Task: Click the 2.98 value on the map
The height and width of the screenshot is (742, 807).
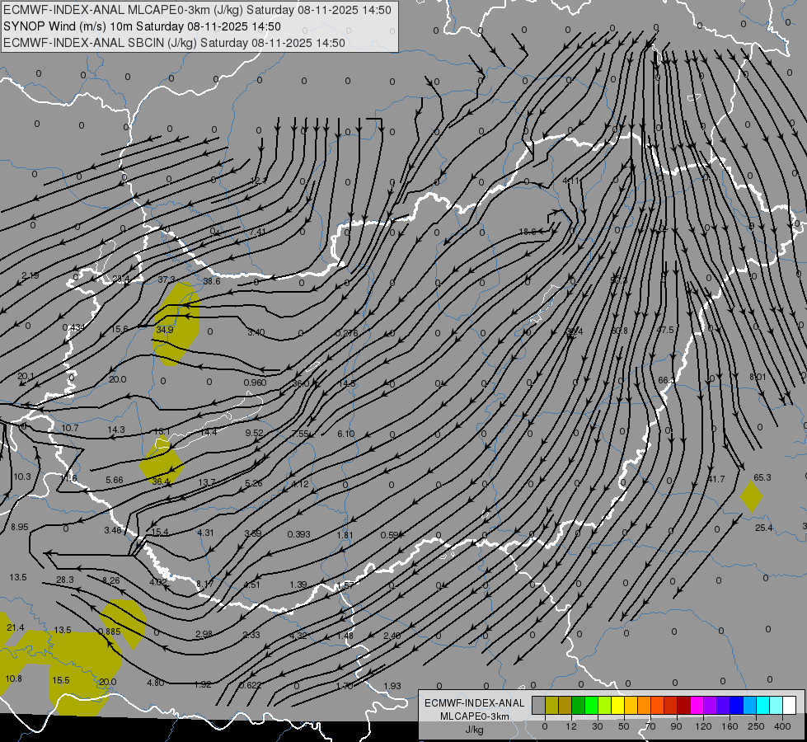Action: tap(204, 634)
